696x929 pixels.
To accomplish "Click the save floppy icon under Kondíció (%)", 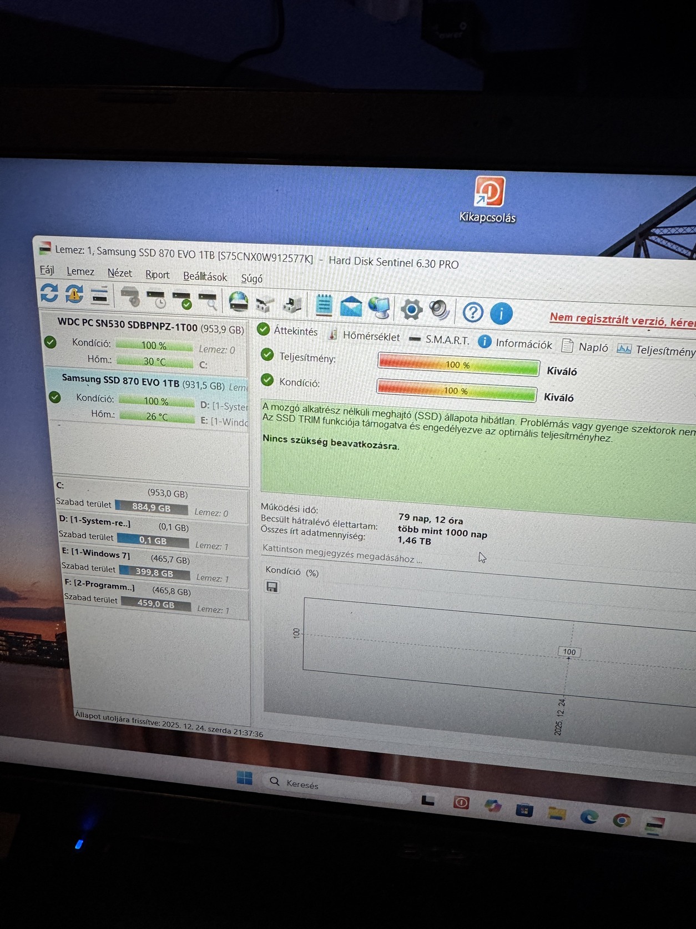I will [272, 587].
